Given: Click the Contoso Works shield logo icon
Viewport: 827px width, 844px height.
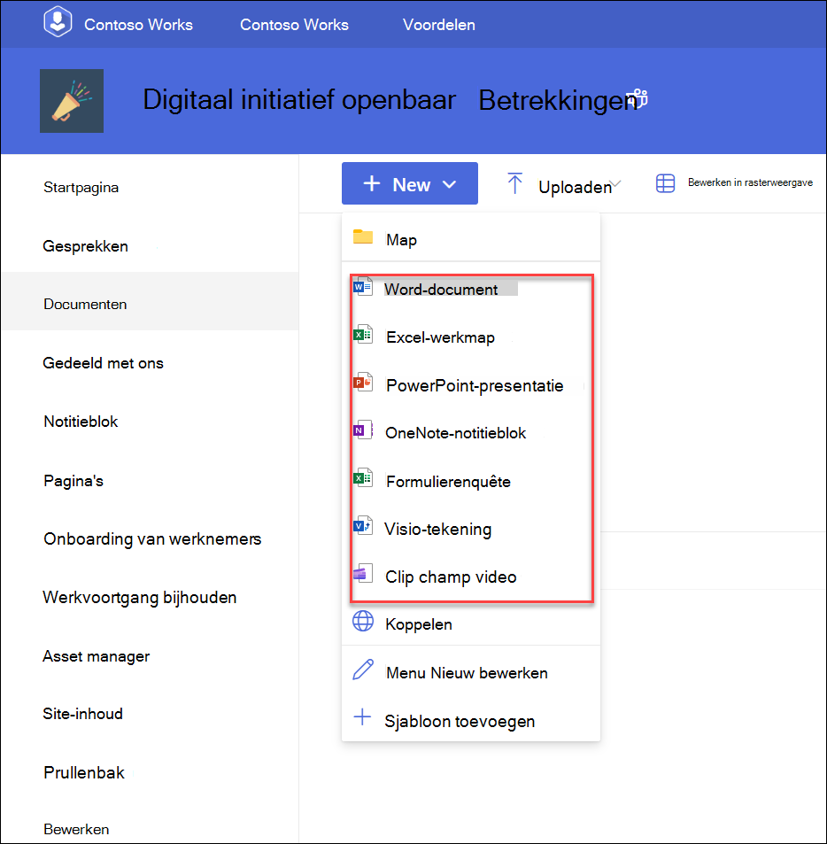Looking at the screenshot, I should point(58,23).
